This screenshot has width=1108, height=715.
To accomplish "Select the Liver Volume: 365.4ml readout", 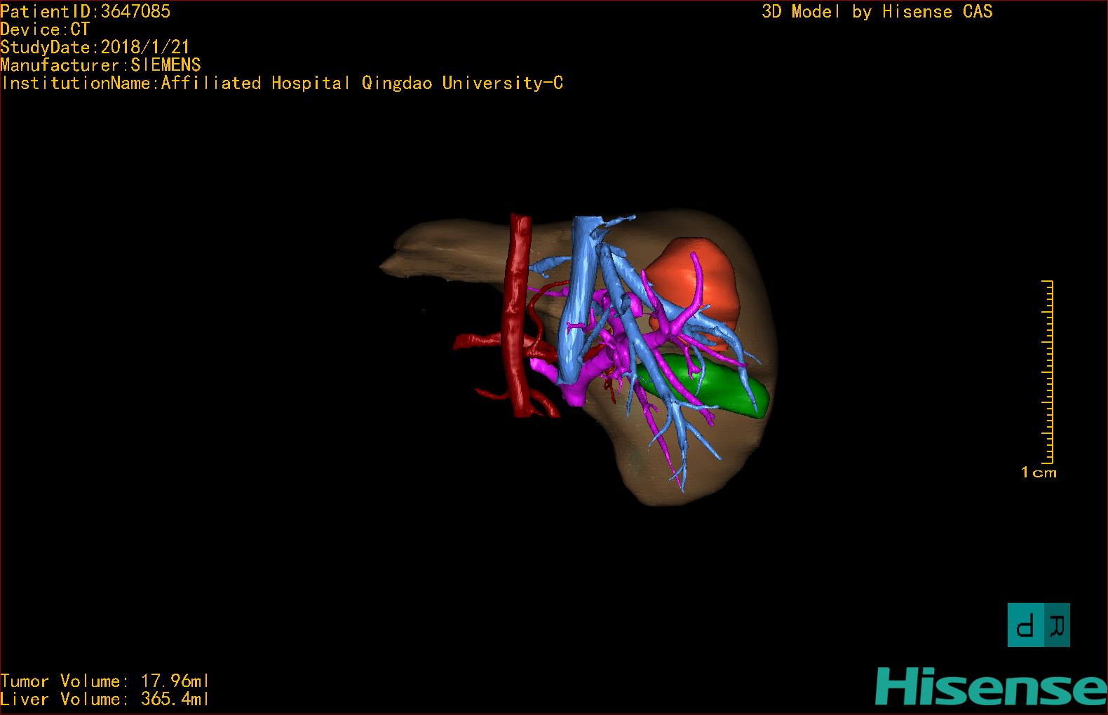I will tap(105, 700).
